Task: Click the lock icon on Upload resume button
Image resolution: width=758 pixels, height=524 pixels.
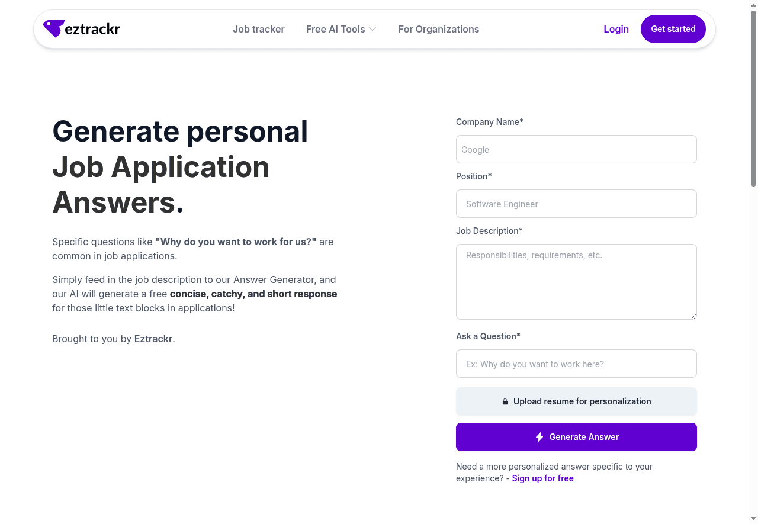Action: point(505,401)
